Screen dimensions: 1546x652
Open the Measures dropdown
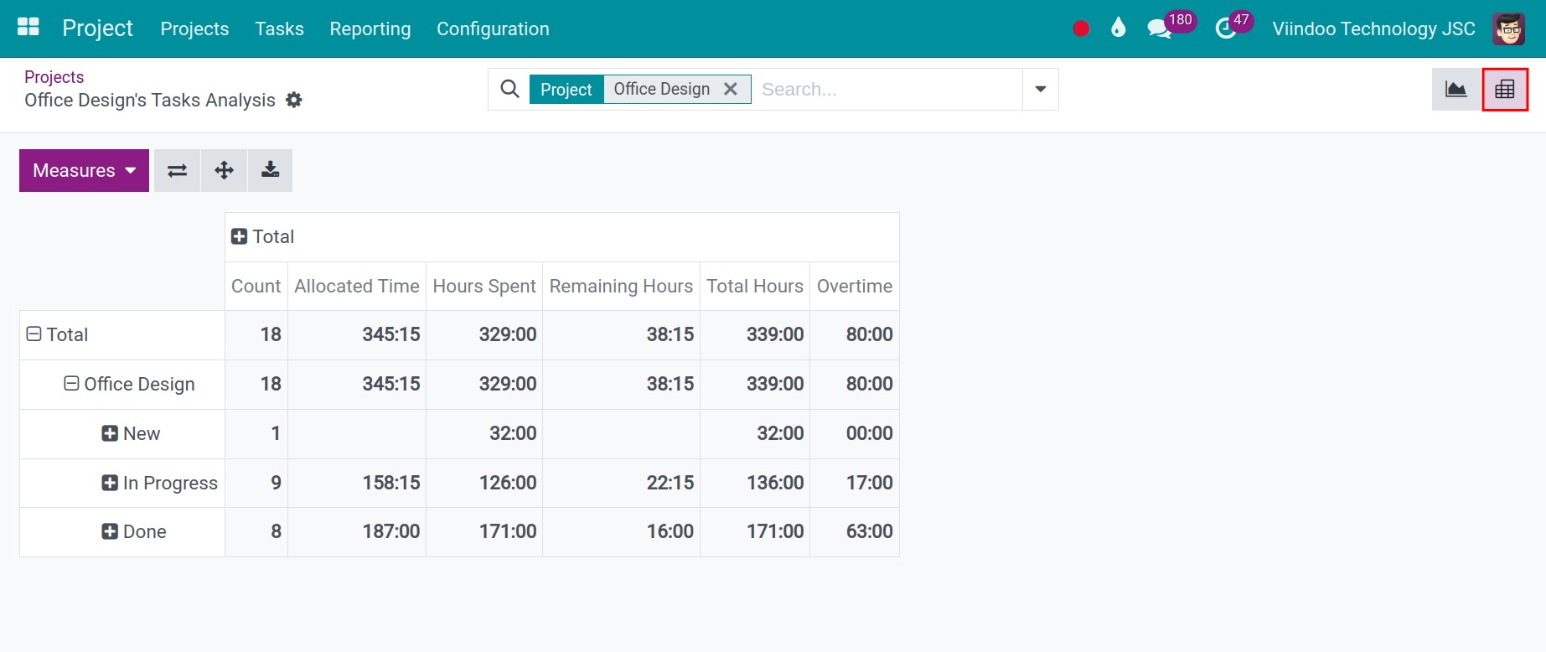tap(84, 171)
